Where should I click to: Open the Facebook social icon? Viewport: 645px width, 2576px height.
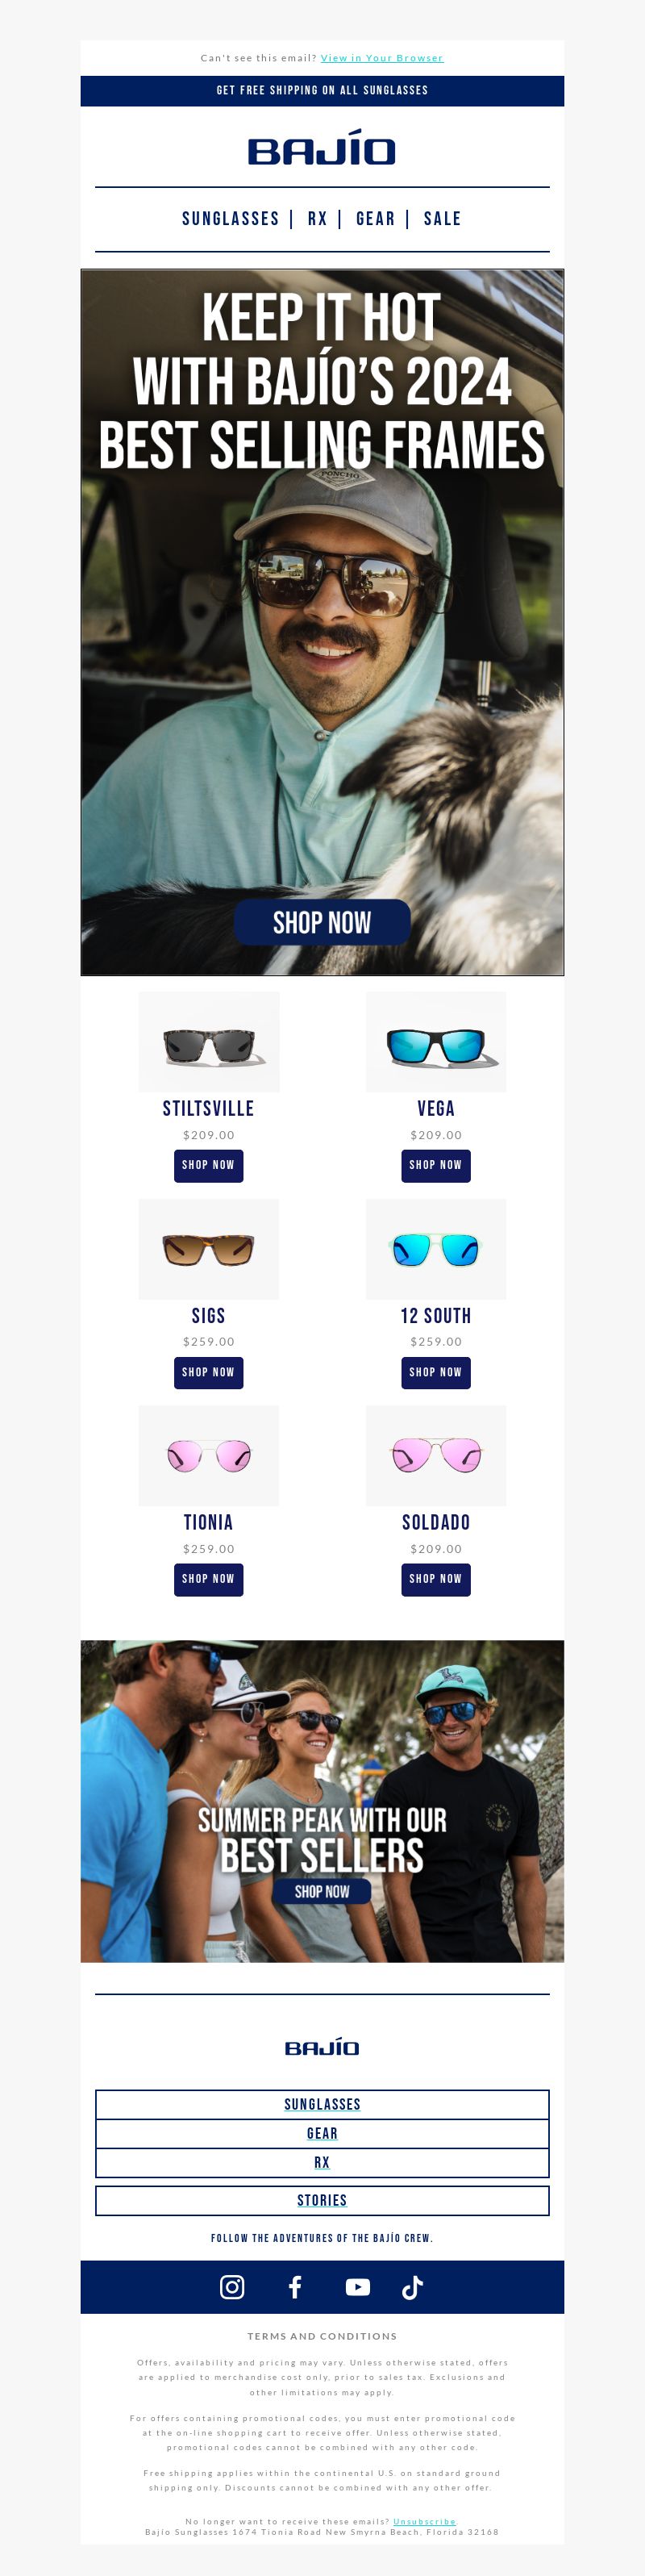(295, 2287)
